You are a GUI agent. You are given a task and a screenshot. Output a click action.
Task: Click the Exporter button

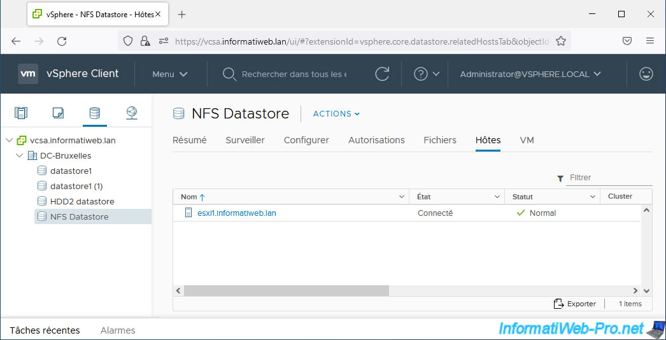click(575, 304)
